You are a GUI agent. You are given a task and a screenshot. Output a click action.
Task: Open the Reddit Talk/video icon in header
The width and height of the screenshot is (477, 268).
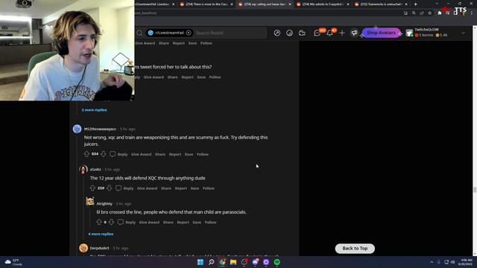302,33
